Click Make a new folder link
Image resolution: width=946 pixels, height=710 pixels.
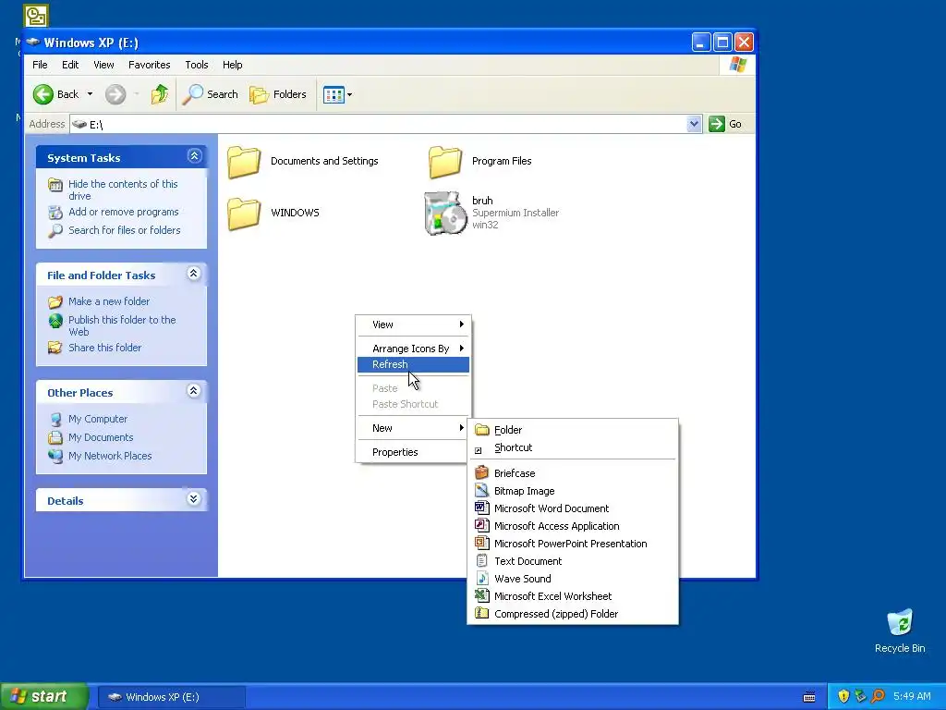[109, 301]
